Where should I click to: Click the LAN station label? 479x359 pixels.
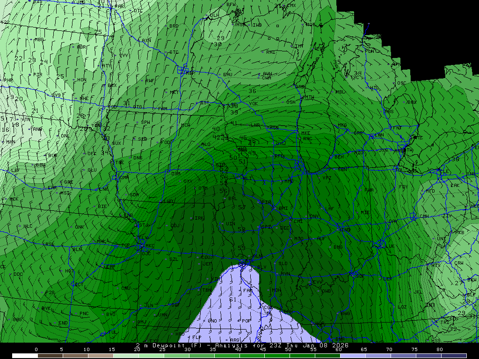[379, 135]
